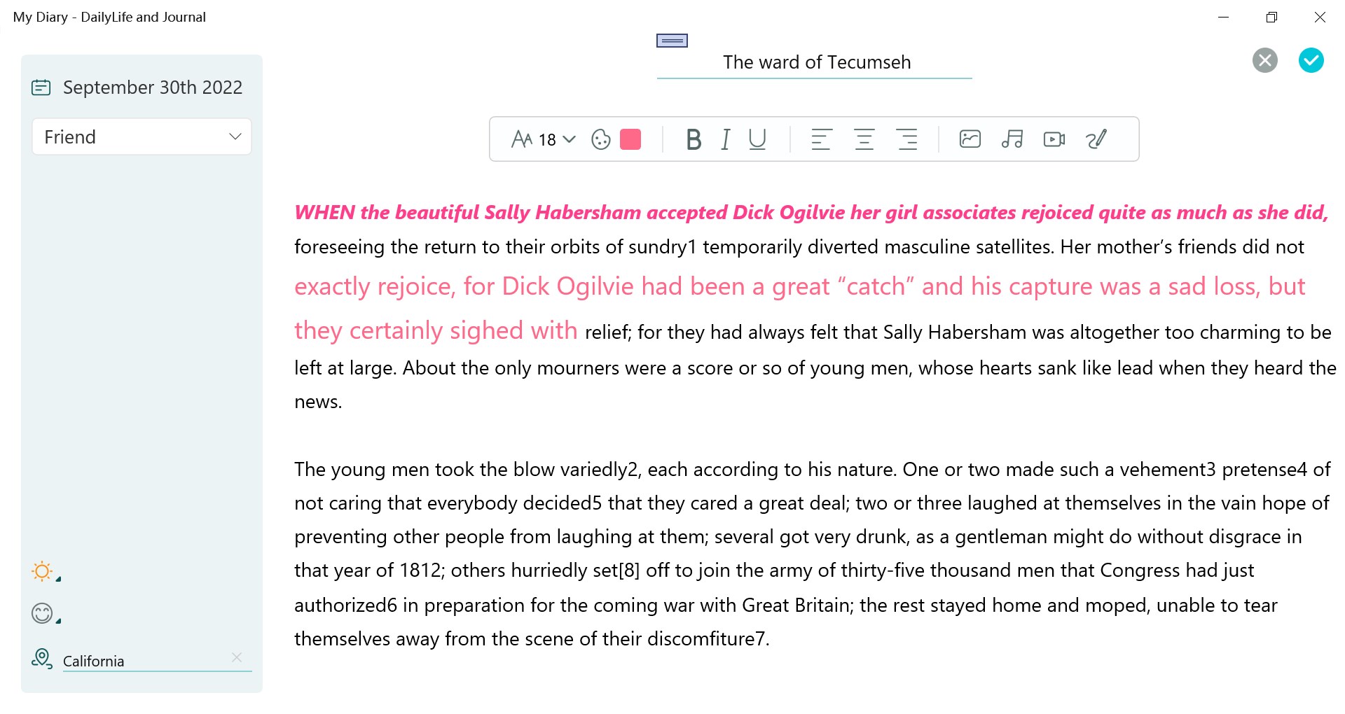The image size is (1345, 714).
Task: Pick the pink text color swatch
Action: pos(630,139)
